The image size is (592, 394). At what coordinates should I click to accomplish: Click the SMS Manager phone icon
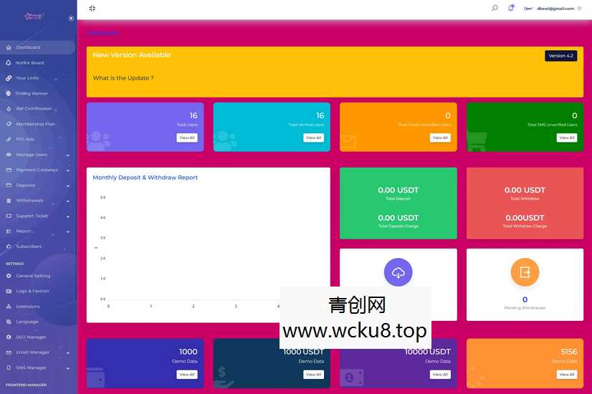tap(9, 367)
